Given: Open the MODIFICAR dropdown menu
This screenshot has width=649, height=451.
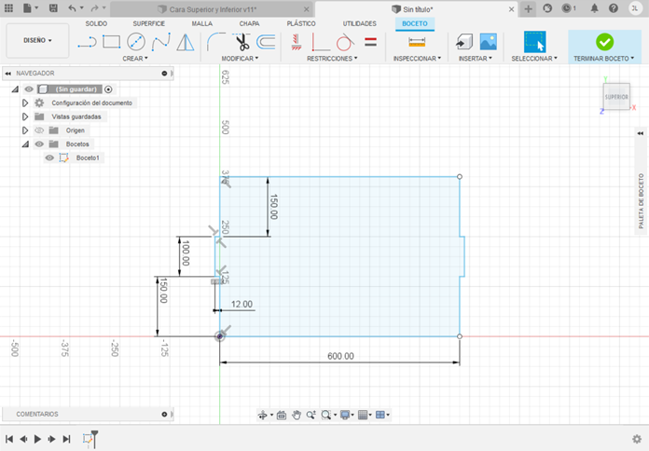Looking at the screenshot, I should 240,59.
